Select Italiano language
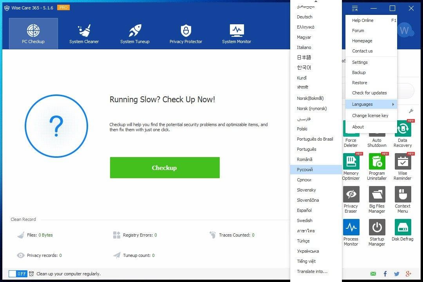 point(316,47)
